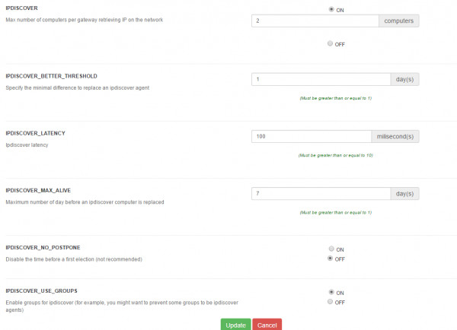Select ON for IPDISCOVER_USE_GROUPS
Image resolution: width=457 pixels, height=330 pixels.
click(331, 292)
